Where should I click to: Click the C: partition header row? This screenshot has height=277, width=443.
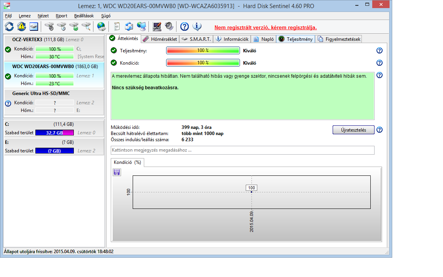54,124
